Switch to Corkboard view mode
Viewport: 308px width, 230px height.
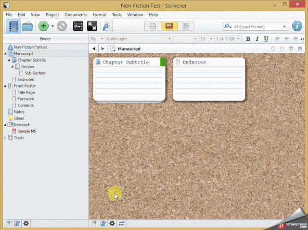click(169, 26)
